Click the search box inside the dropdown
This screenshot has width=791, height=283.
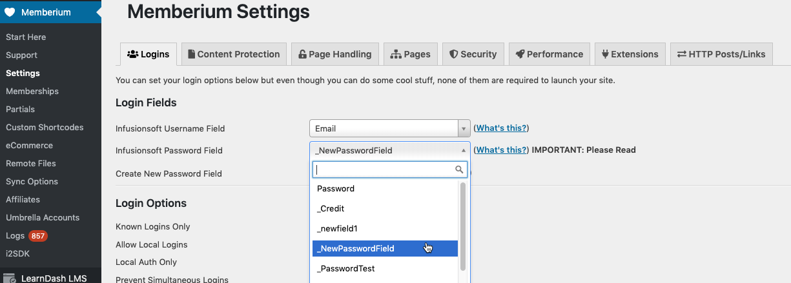coord(390,170)
